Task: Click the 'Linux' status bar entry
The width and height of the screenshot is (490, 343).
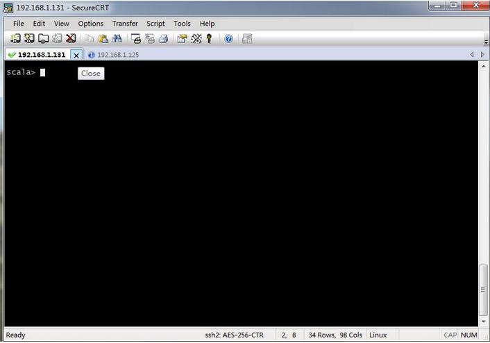Action: pyautogui.click(x=378, y=335)
